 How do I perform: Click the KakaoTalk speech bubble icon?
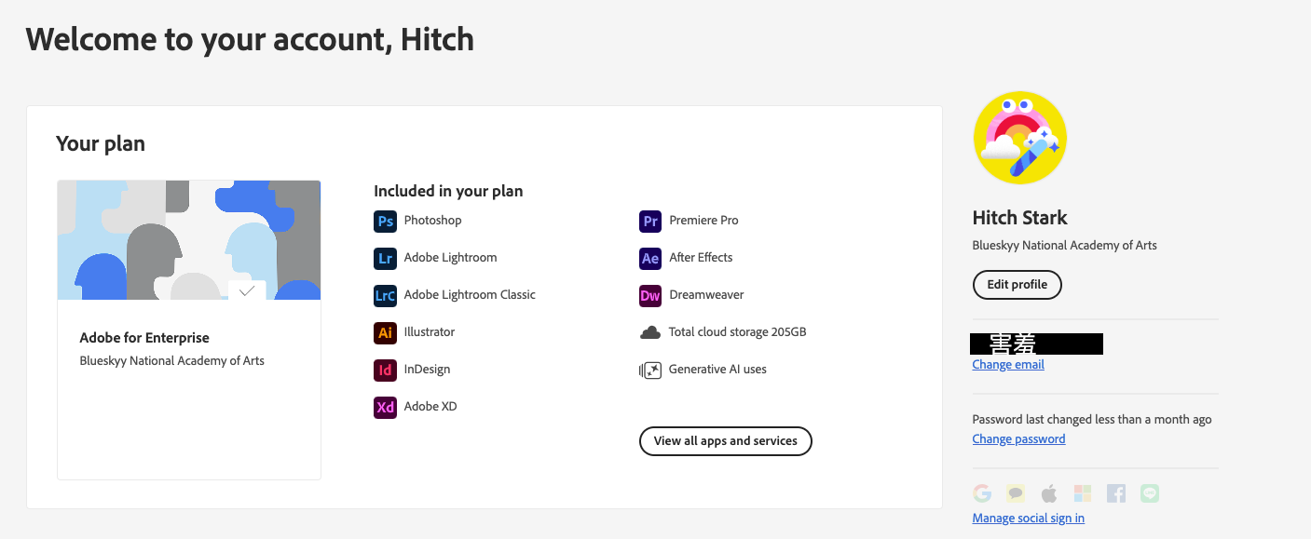coord(1016,493)
